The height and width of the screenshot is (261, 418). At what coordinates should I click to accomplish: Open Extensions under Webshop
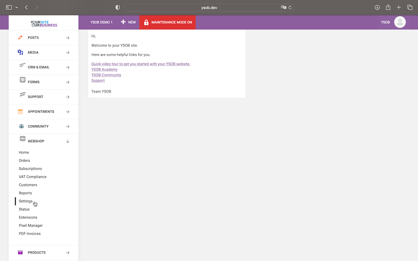click(x=28, y=217)
